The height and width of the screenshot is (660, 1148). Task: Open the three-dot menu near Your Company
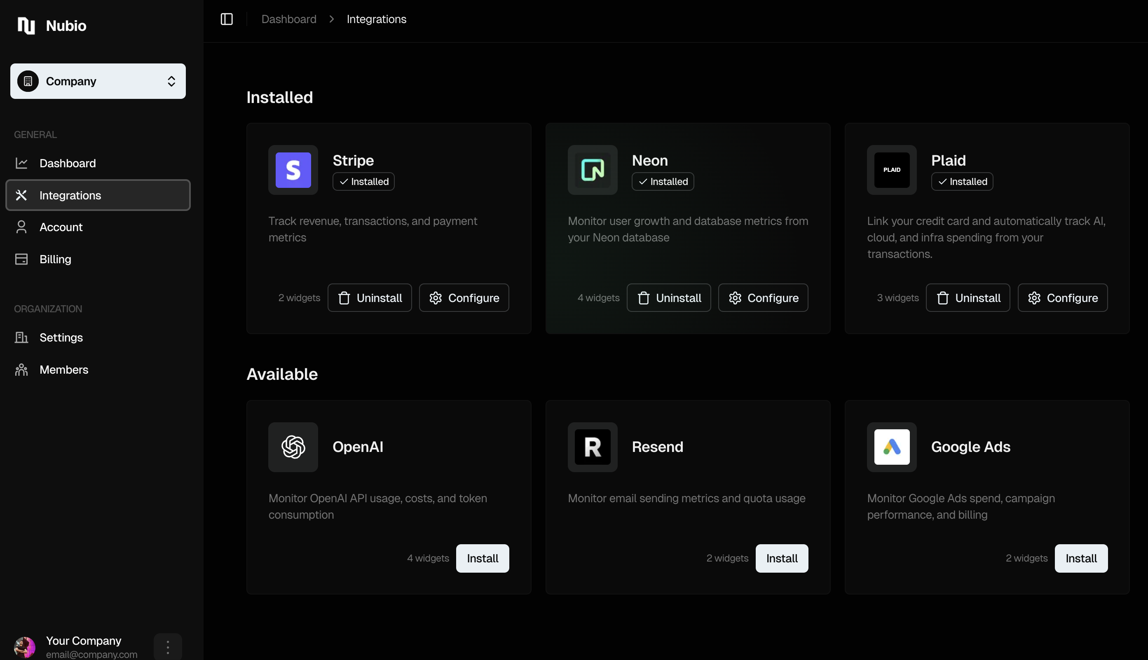point(167,647)
